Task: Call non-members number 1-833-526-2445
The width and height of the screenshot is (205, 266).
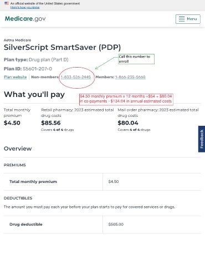Action: coord(76,77)
